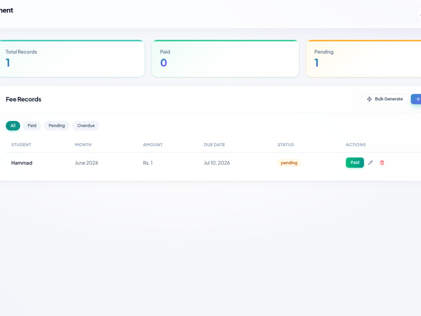Click student name Hammad
Viewport: 421px width, 316px height.
(x=22, y=163)
